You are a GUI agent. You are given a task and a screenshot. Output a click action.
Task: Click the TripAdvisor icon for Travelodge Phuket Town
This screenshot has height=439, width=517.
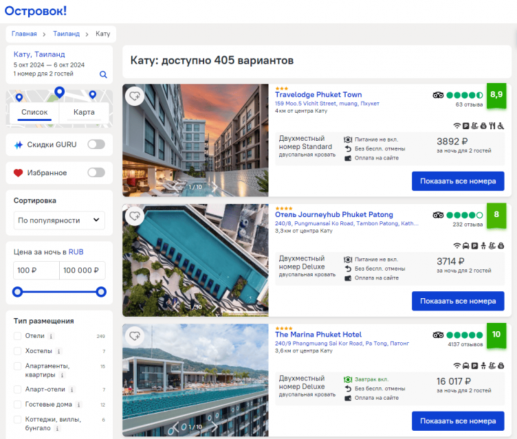[x=438, y=95]
